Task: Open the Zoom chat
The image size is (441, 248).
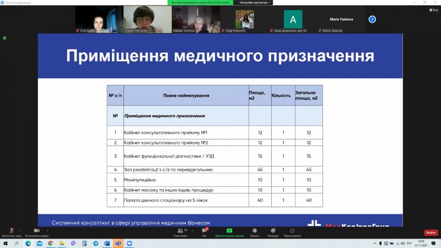Action: (x=205, y=232)
